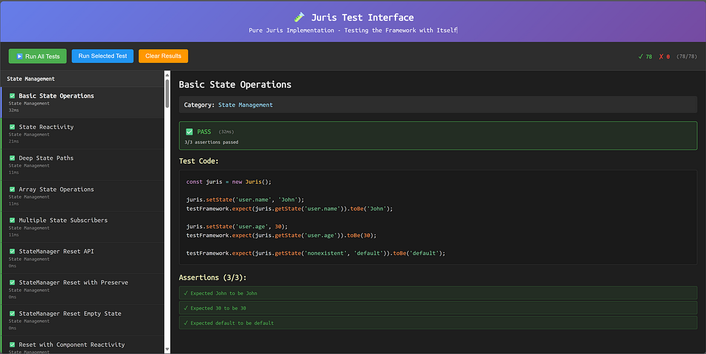Click the green checkmark passed counter 78
Screen dimensions: 706x354
[x=645, y=57]
